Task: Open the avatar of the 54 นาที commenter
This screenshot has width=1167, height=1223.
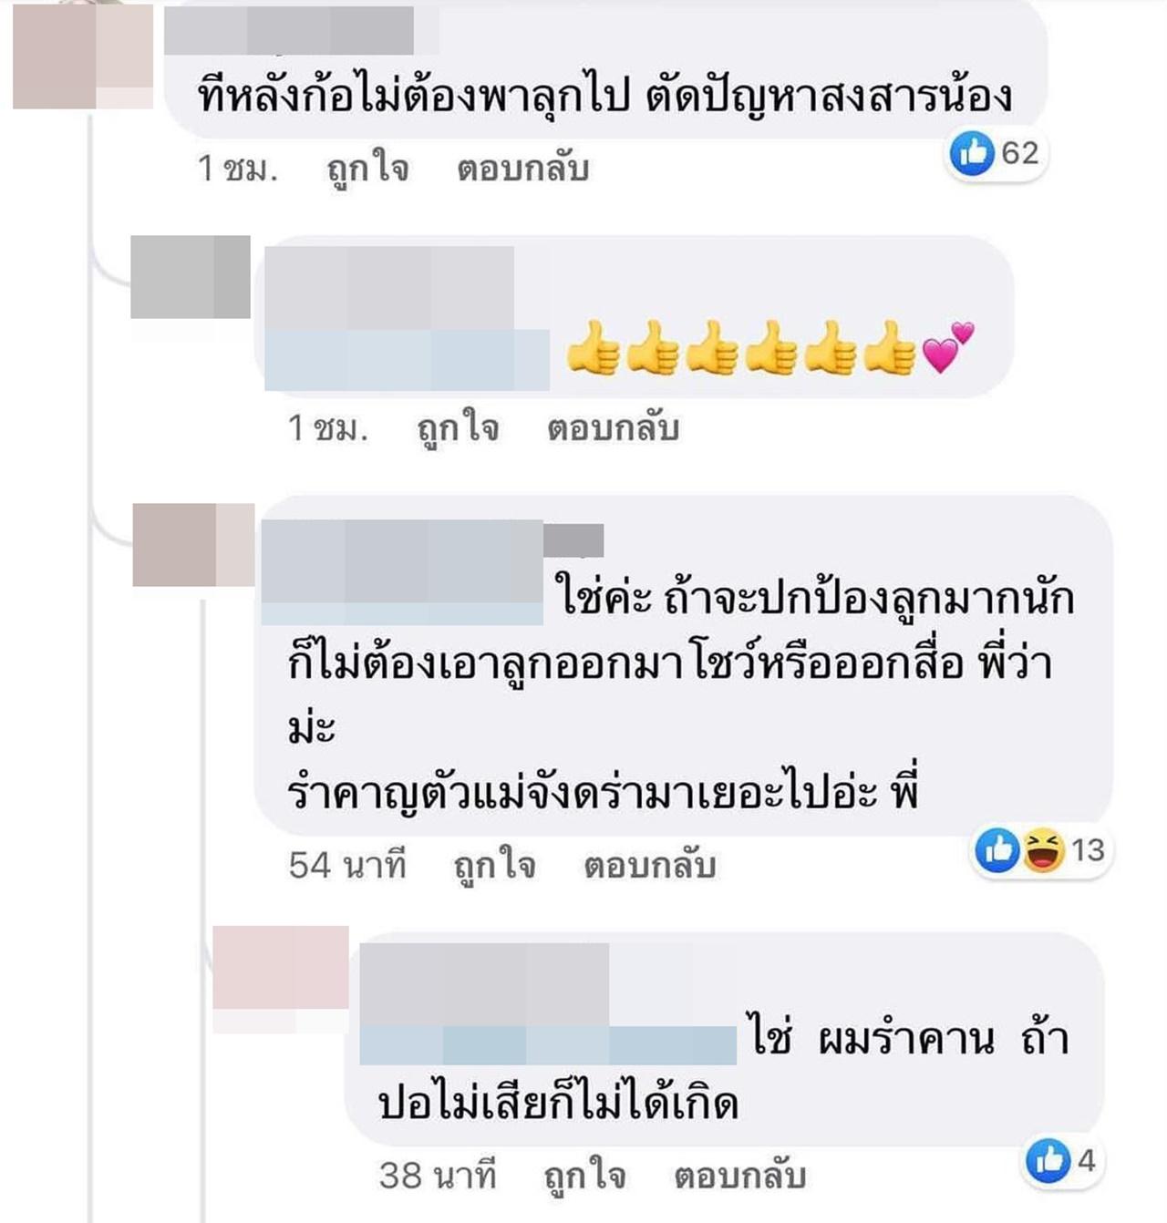Action: coord(194,544)
